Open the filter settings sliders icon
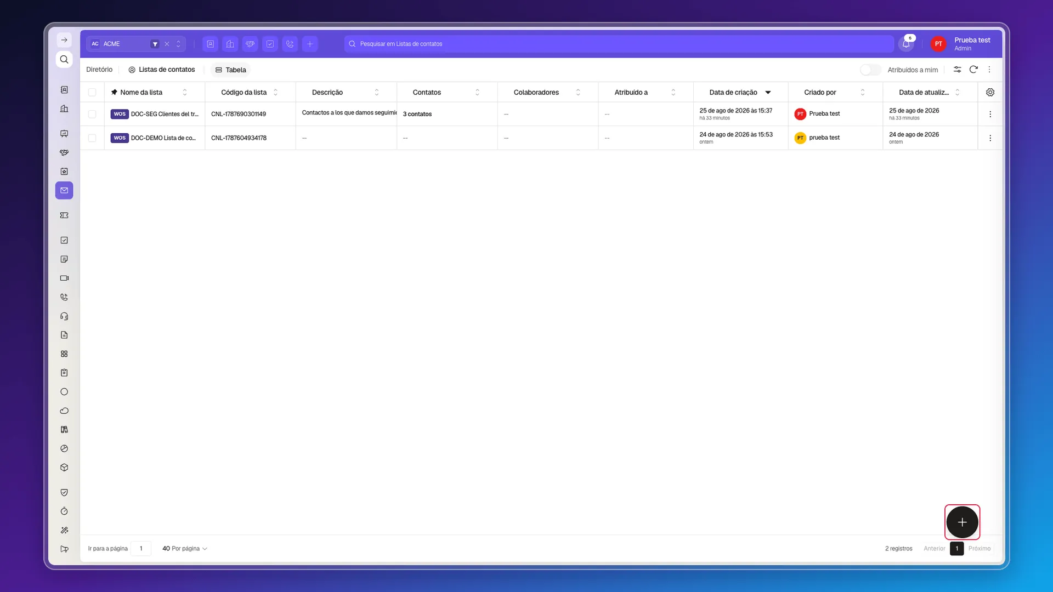Image resolution: width=1053 pixels, height=592 pixels. point(957,70)
